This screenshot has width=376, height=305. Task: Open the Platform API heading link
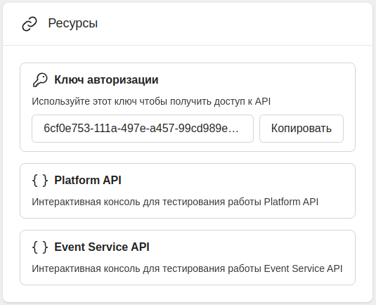pyautogui.click(x=88, y=181)
